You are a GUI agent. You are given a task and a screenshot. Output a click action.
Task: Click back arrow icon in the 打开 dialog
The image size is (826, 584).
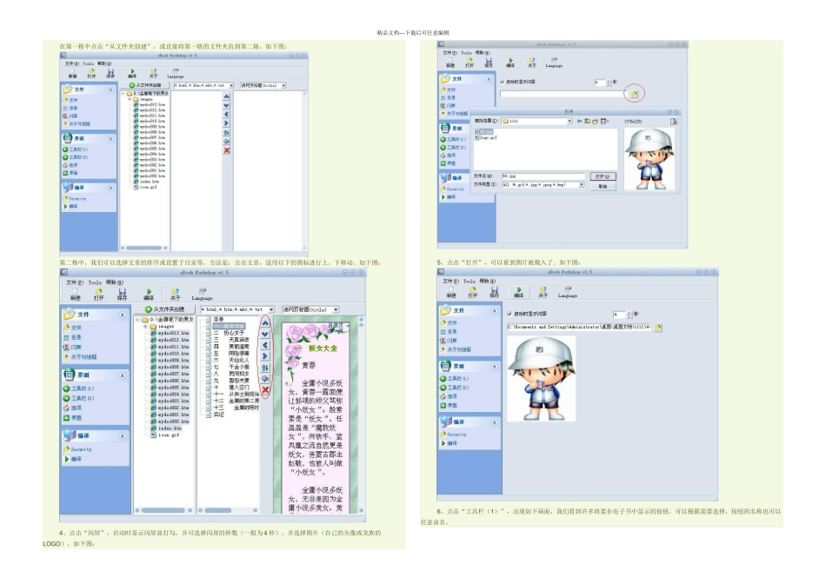click(579, 121)
